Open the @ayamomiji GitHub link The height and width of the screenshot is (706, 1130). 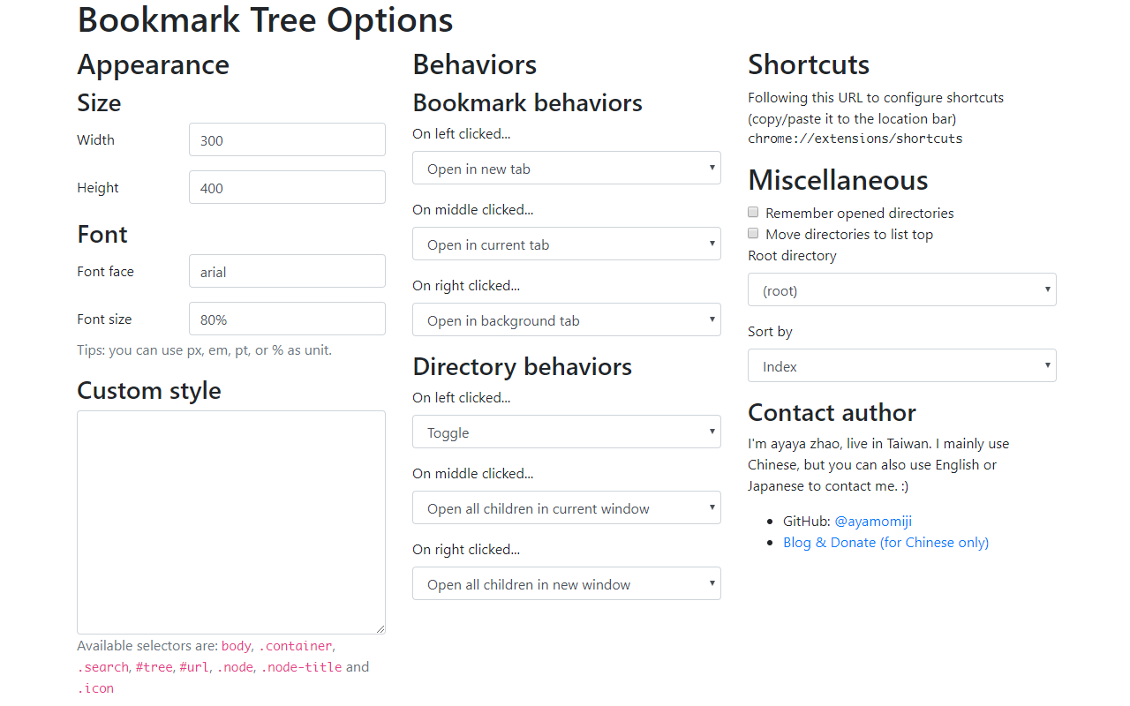(x=873, y=522)
